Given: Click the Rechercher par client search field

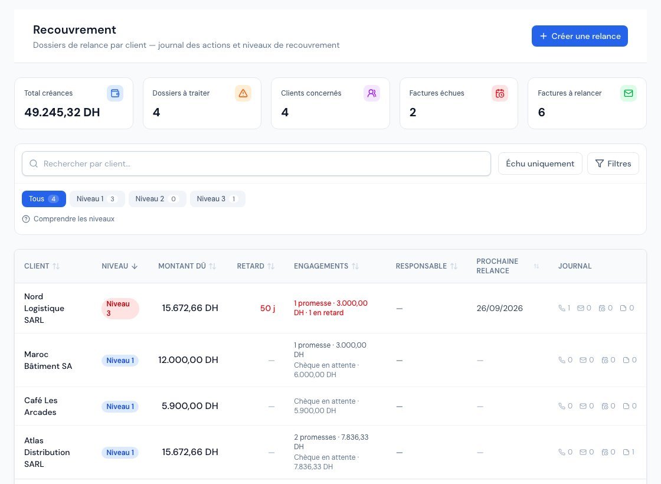Looking at the screenshot, I should point(256,163).
